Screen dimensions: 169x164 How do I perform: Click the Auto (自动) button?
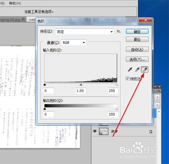pyautogui.click(x=137, y=50)
